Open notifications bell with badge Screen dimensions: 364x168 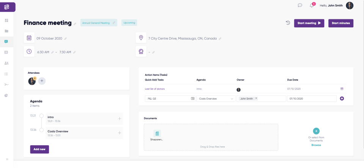click(x=312, y=5)
